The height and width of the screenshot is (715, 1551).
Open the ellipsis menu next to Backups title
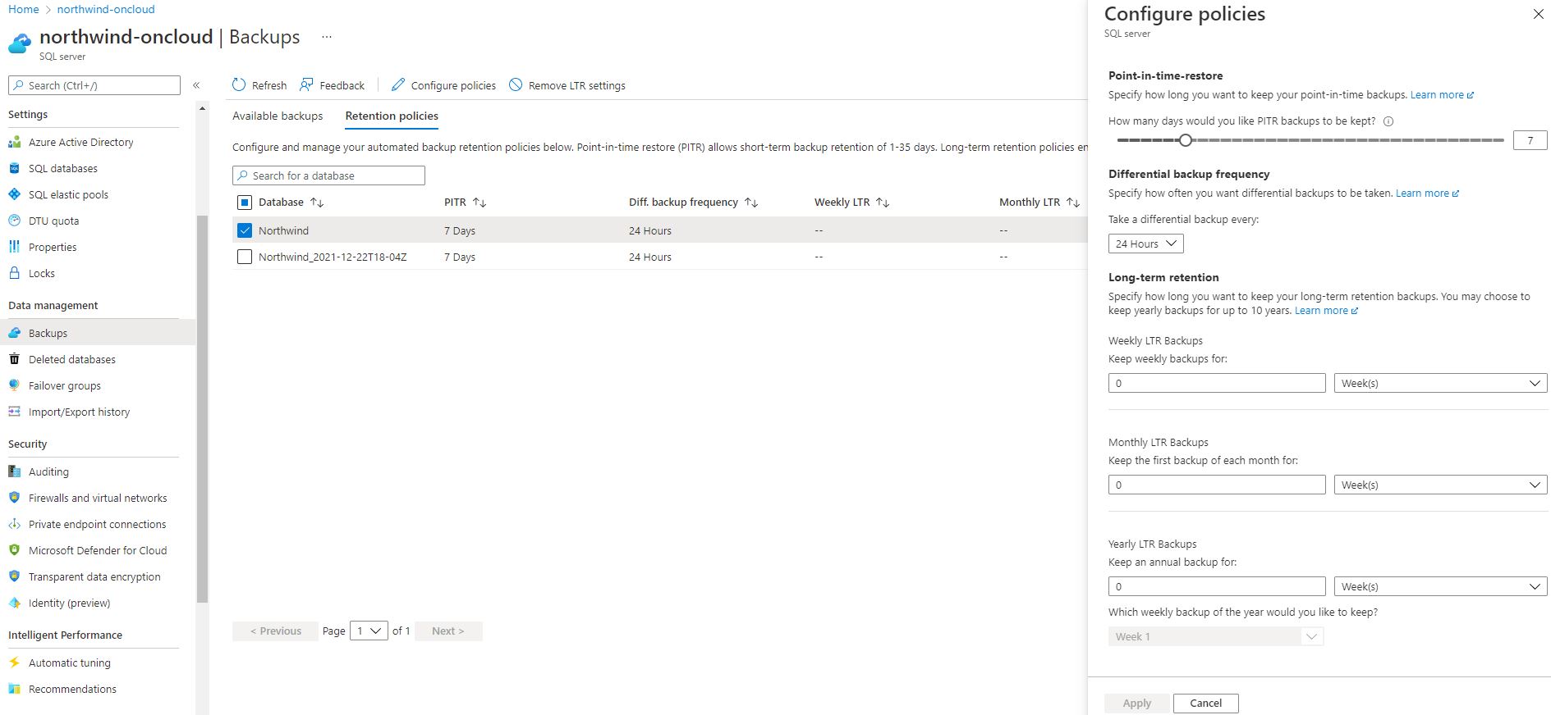tap(327, 37)
